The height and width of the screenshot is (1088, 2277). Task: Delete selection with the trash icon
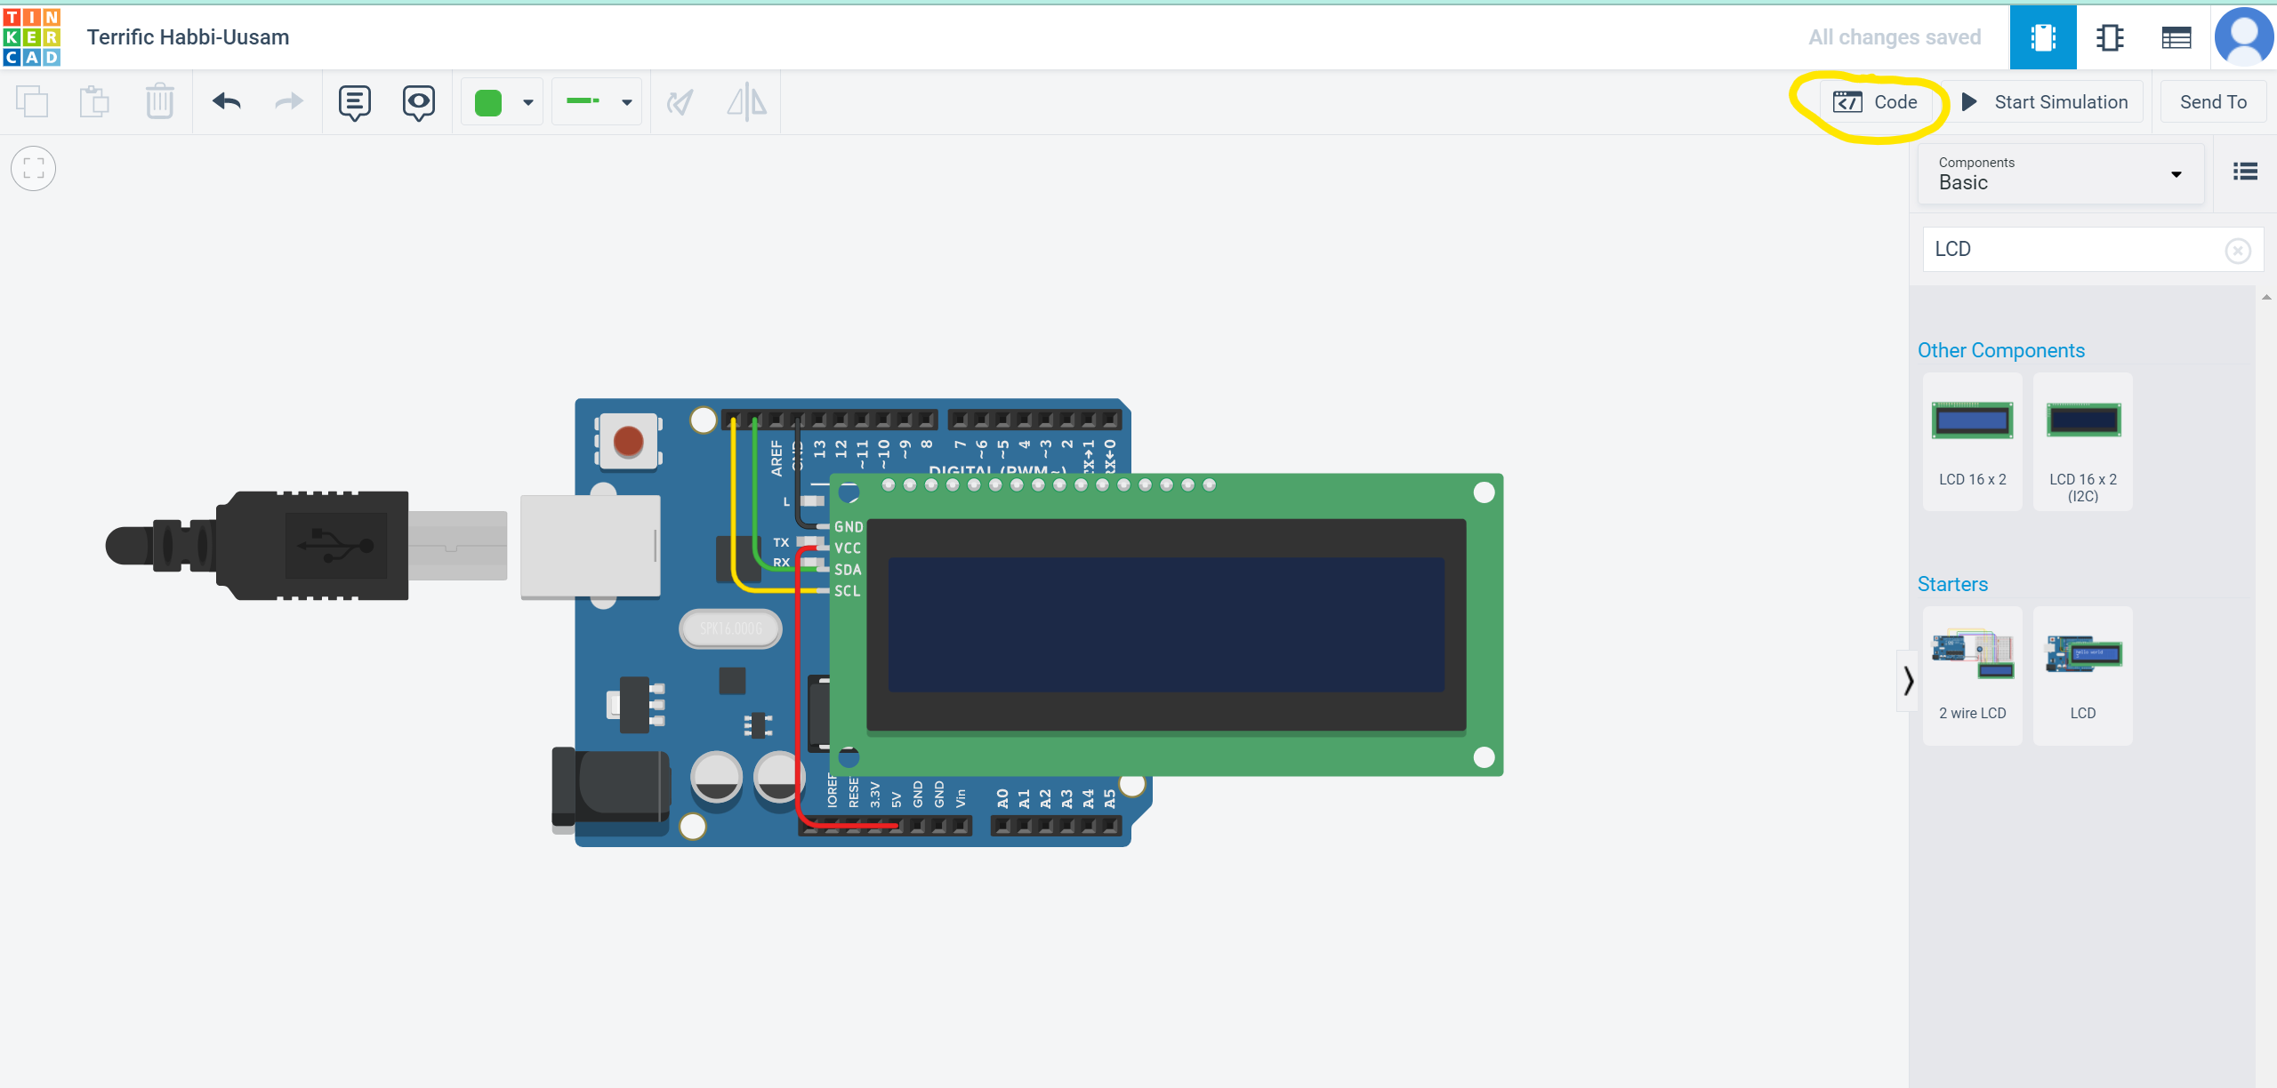[159, 102]
